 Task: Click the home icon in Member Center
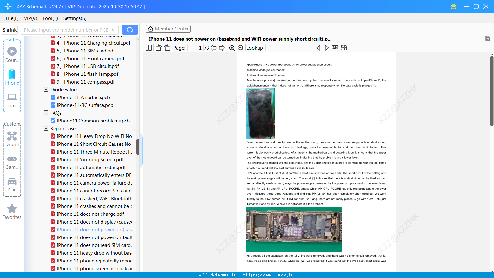pyautogui.click(x=151, y=29)
